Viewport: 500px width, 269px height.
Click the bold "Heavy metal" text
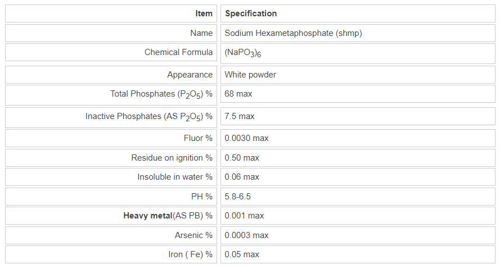coord(147,216)
